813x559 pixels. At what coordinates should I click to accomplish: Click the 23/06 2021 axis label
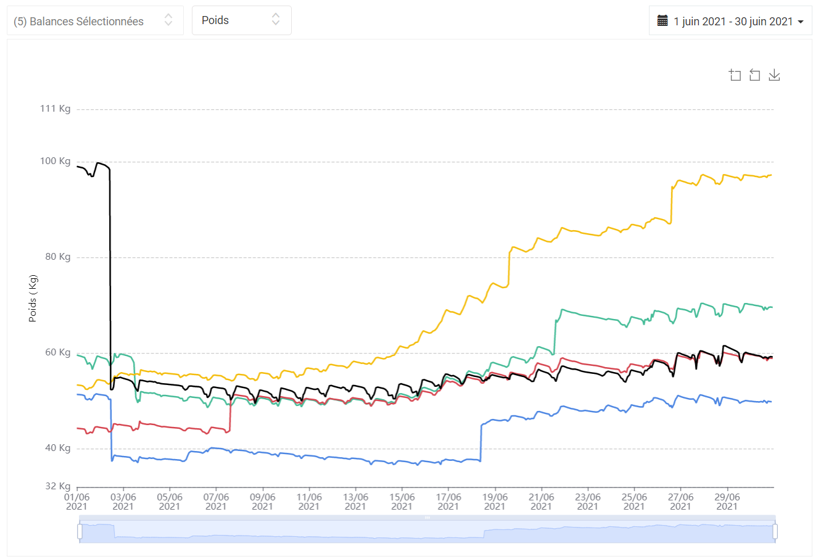587,502
